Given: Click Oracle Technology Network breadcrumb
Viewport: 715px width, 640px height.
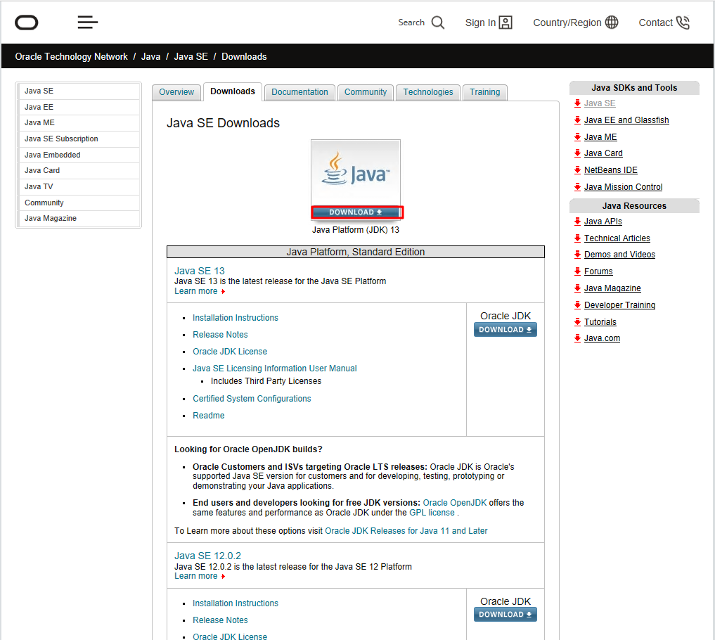Looking at the screenshot, I should coord(71,56).
